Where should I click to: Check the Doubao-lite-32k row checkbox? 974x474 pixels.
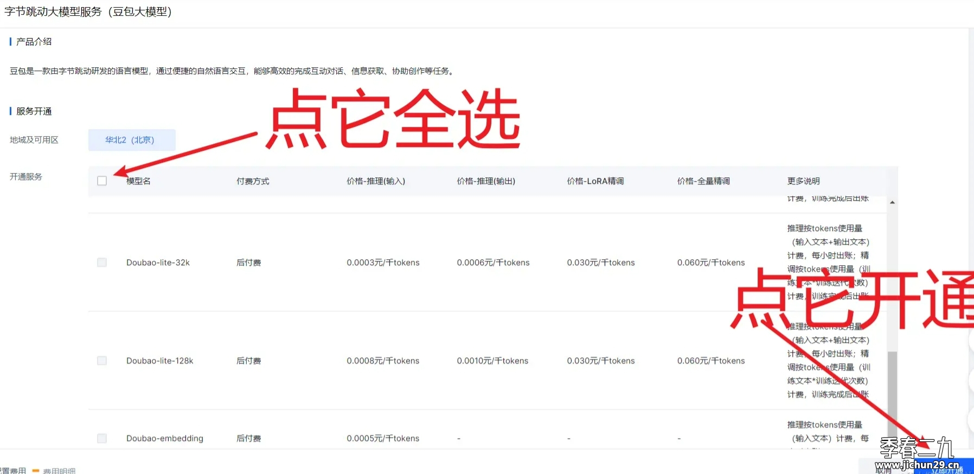(x=102, y=262)
